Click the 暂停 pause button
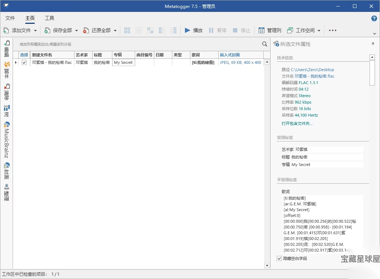This screenshot has width=380, height=279. point(217,30)
